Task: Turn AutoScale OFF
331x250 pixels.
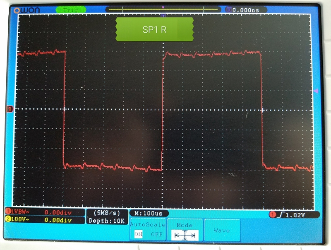Action: tap(156, 234)
